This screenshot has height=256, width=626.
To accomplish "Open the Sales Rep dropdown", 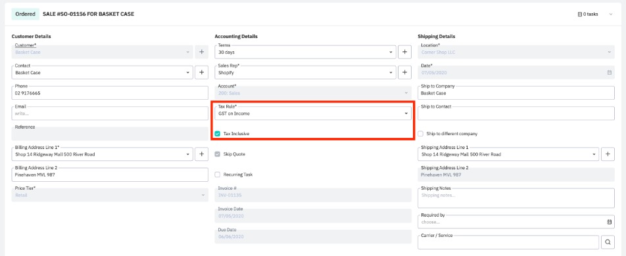I will (305, 72).
